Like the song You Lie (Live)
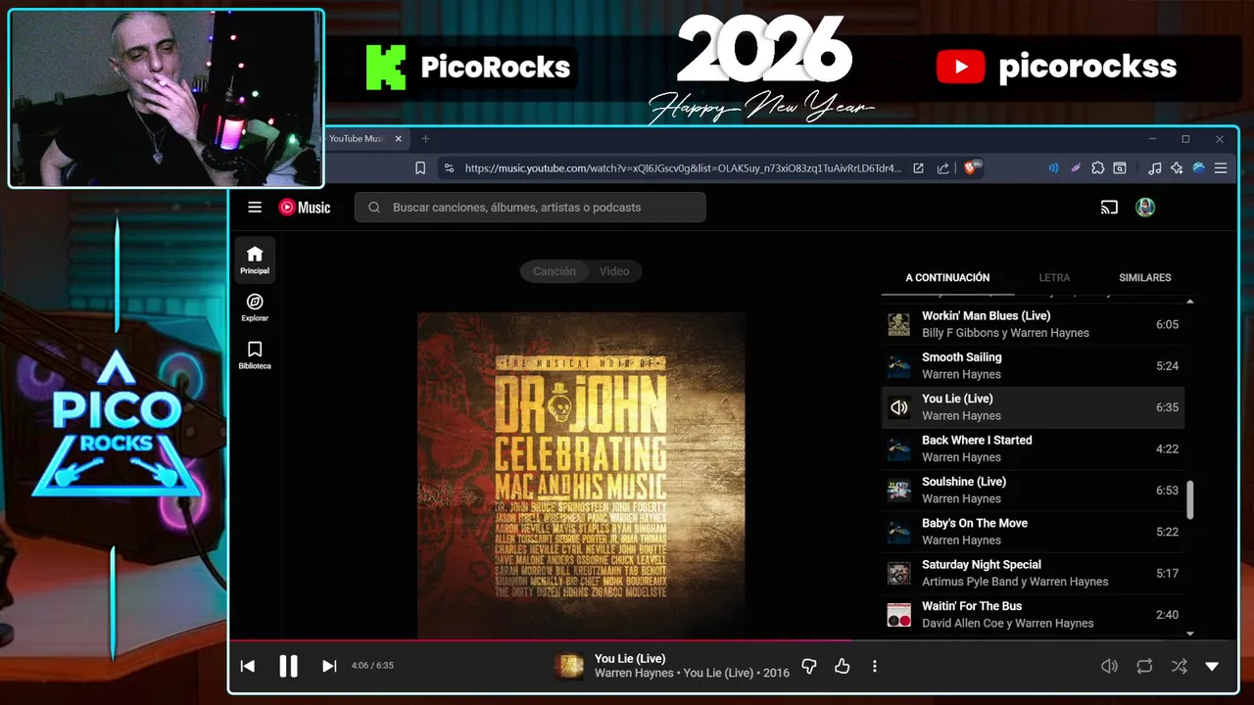 click(x=842, y=666)
